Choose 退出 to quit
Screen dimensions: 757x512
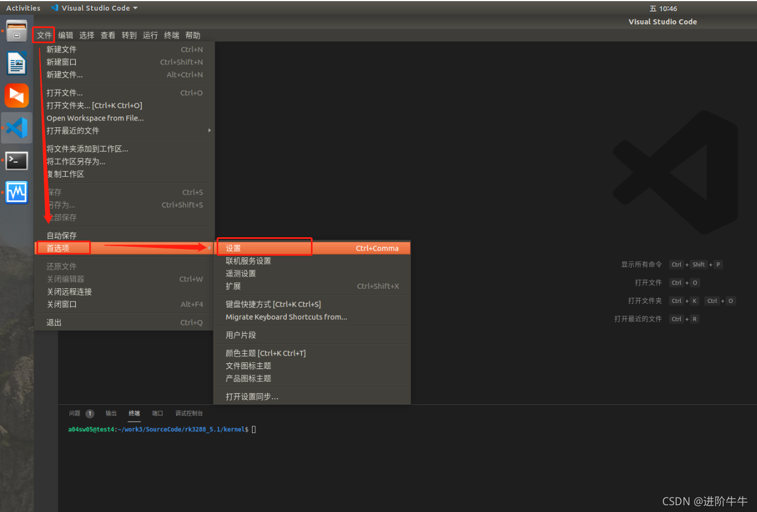125,322
